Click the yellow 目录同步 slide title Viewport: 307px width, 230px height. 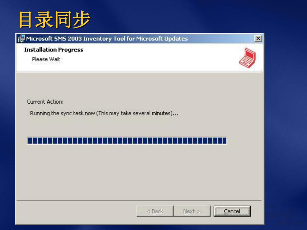point(55,19)
